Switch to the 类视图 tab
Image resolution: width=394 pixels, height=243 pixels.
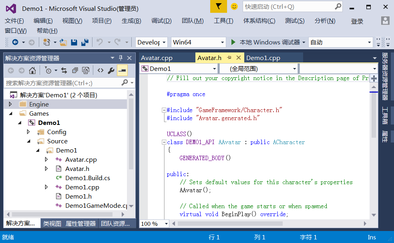52,223
